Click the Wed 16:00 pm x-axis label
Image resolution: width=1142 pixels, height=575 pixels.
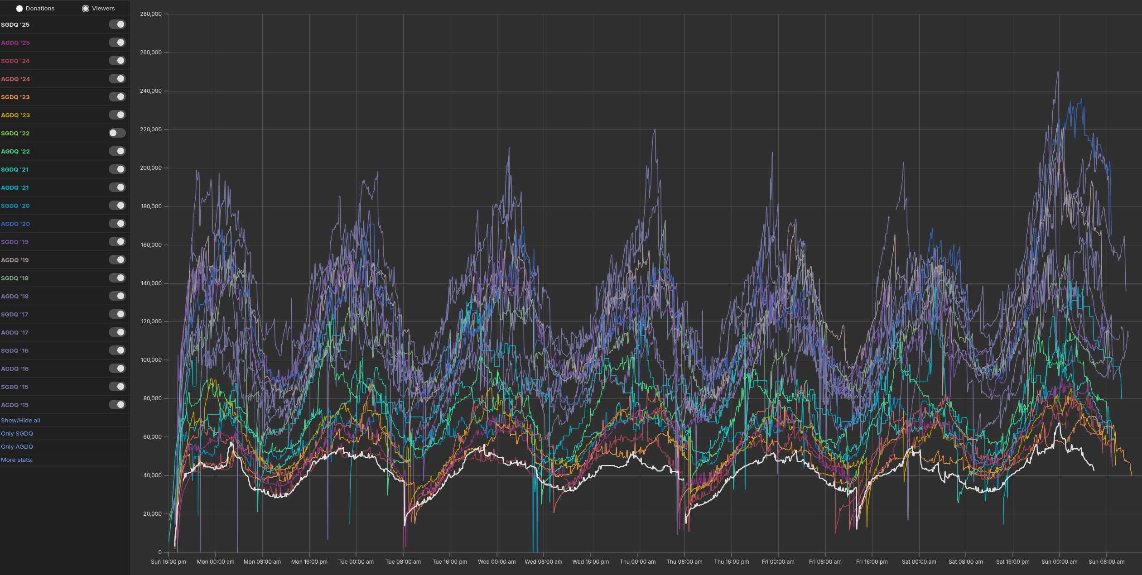tap(591, 562)
